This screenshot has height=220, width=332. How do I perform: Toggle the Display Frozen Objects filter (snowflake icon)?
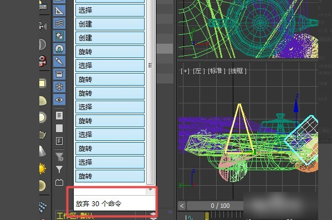pos(59,87)
